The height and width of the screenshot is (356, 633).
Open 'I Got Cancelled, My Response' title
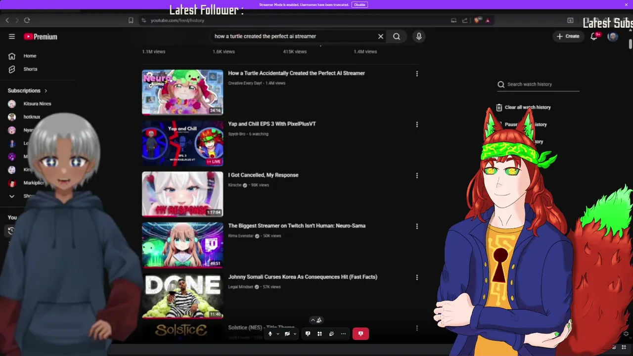pyautogui.click(x=263, y=175)
